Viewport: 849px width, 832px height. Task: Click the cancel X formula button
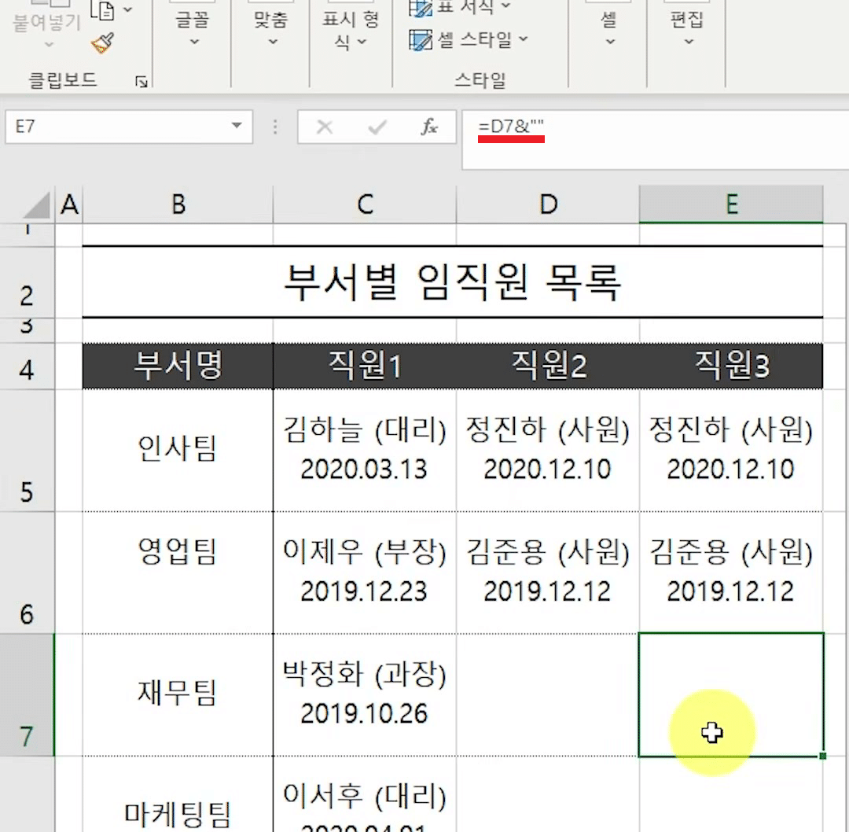pos(325,127)
